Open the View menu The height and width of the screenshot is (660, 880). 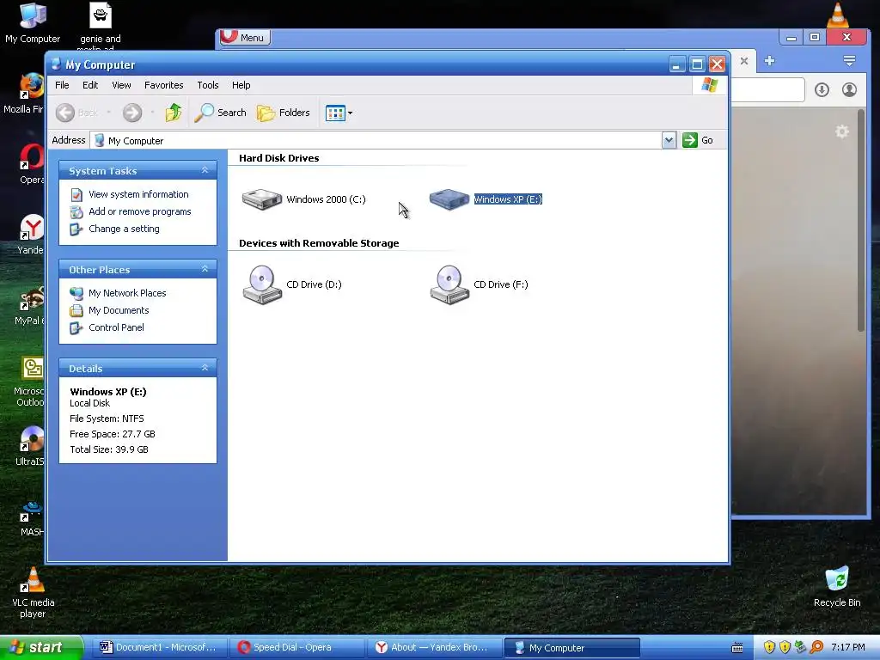(x=121, y=85)
